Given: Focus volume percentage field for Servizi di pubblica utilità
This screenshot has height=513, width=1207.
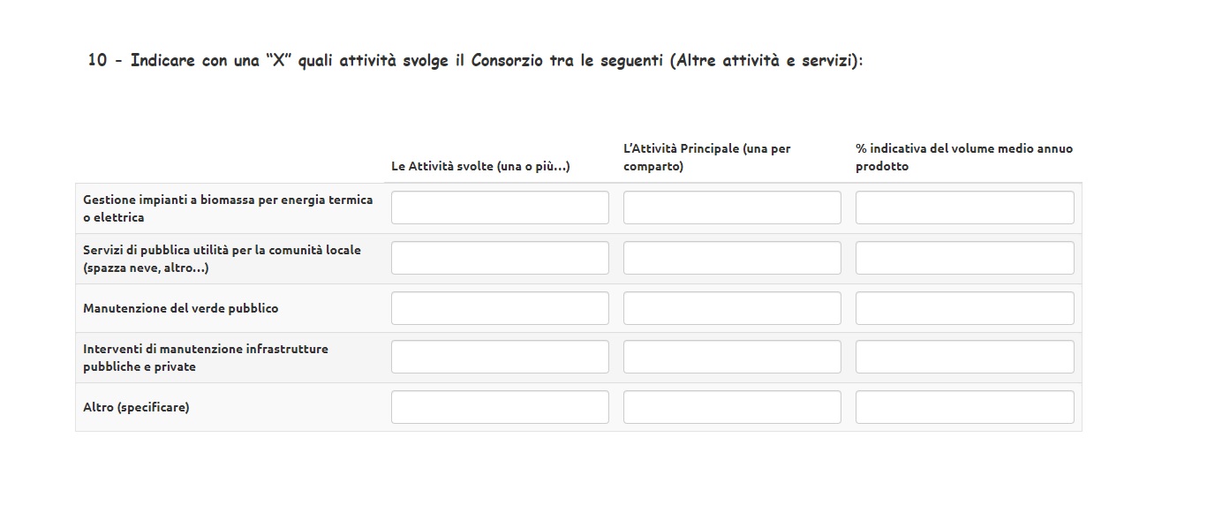Looking at the screenshot, I should tap(964, 258).
